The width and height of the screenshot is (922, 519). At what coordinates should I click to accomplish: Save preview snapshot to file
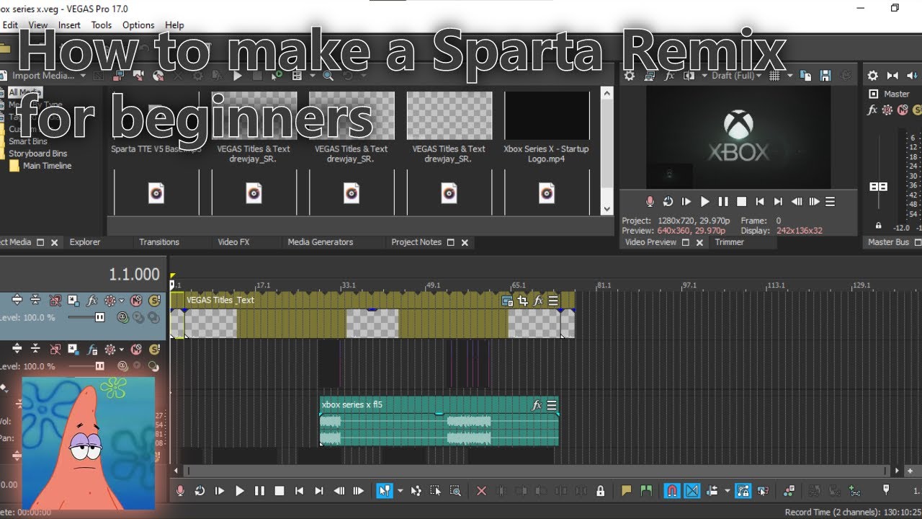tap(825, 76)
